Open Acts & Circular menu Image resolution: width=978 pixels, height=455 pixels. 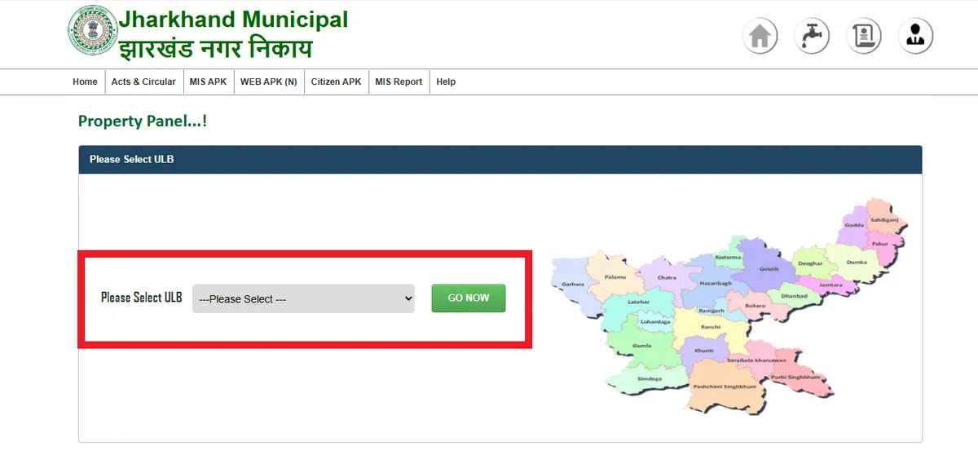143,82
